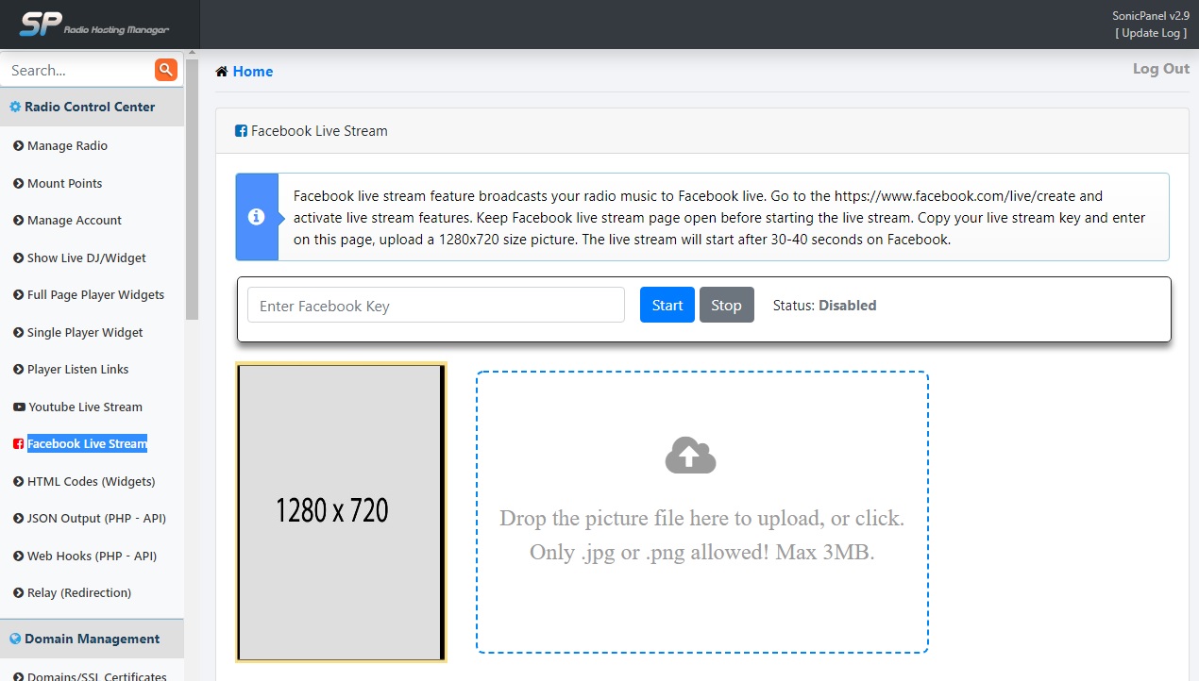Click the sidebar Search field
Image resolution: width=1199 pixels, height=681 pixels.
click(x=77, y=70)
